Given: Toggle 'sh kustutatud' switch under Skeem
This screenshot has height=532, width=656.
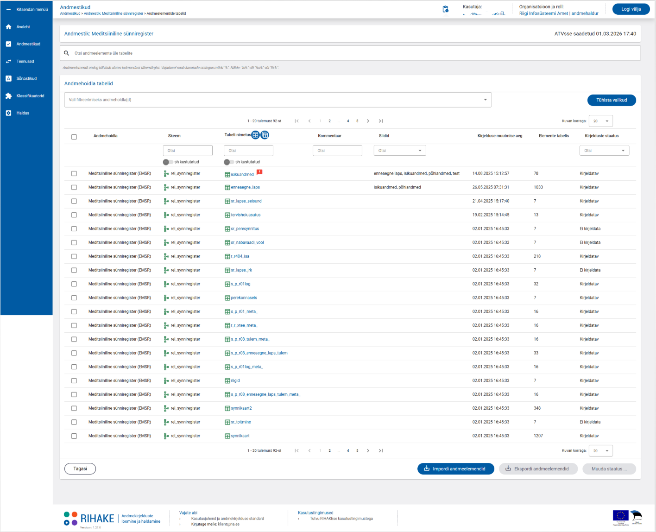Looking at the screenshot, I should (168, 162).
